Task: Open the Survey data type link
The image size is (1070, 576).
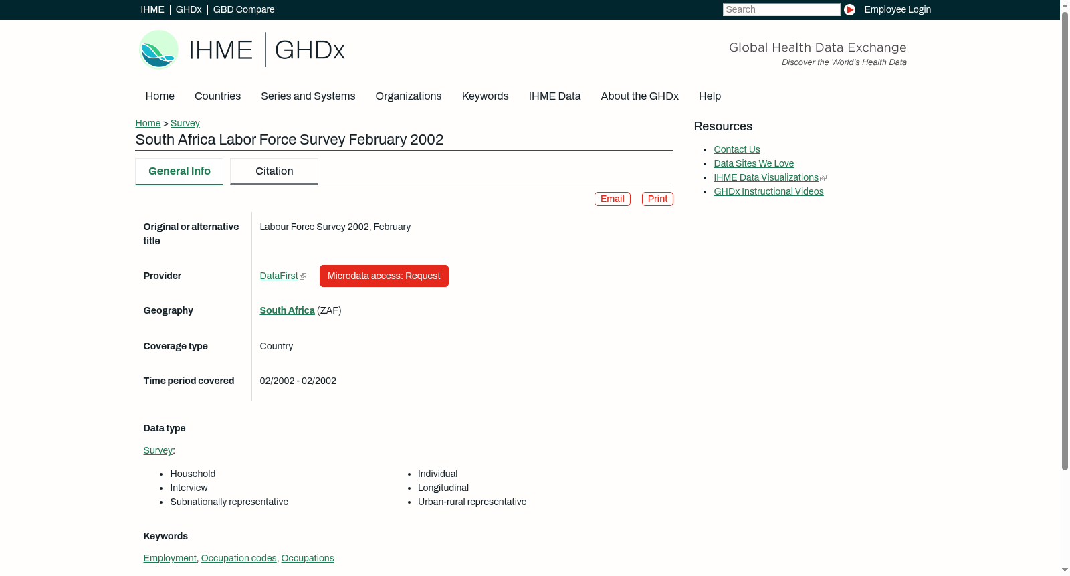Action: point(158,451)
